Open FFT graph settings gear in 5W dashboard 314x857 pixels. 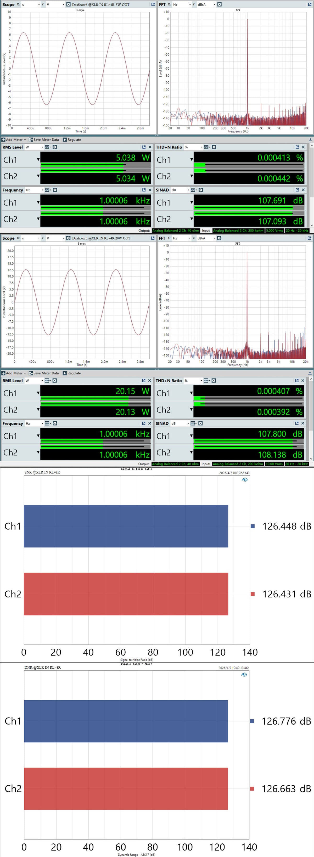(x=219, y=5)
